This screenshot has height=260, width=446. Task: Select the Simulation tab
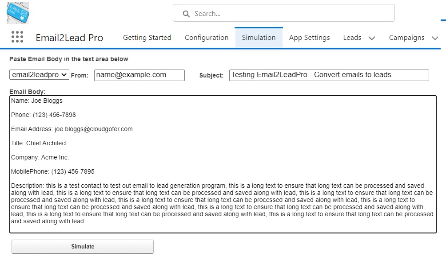click(259, 38)
